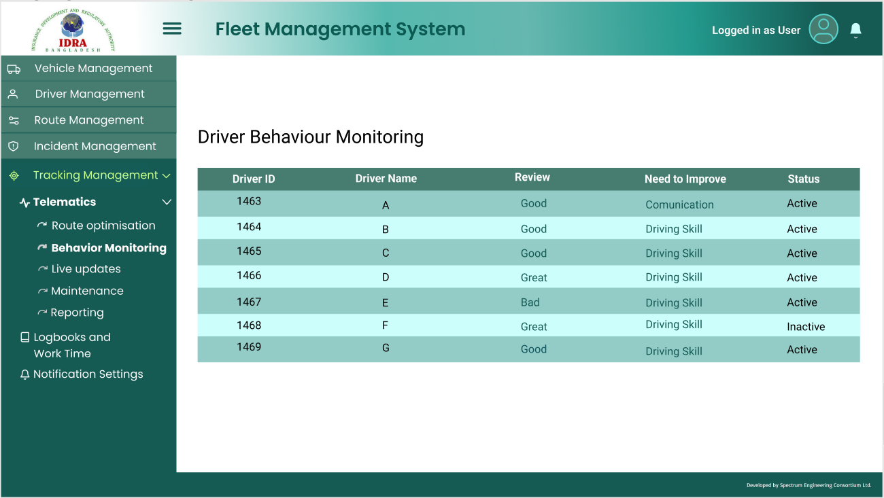This screenshot has width=884, height=498.
Task: Select Behavior Monitoring in sidebar
Action: (109, 248)
